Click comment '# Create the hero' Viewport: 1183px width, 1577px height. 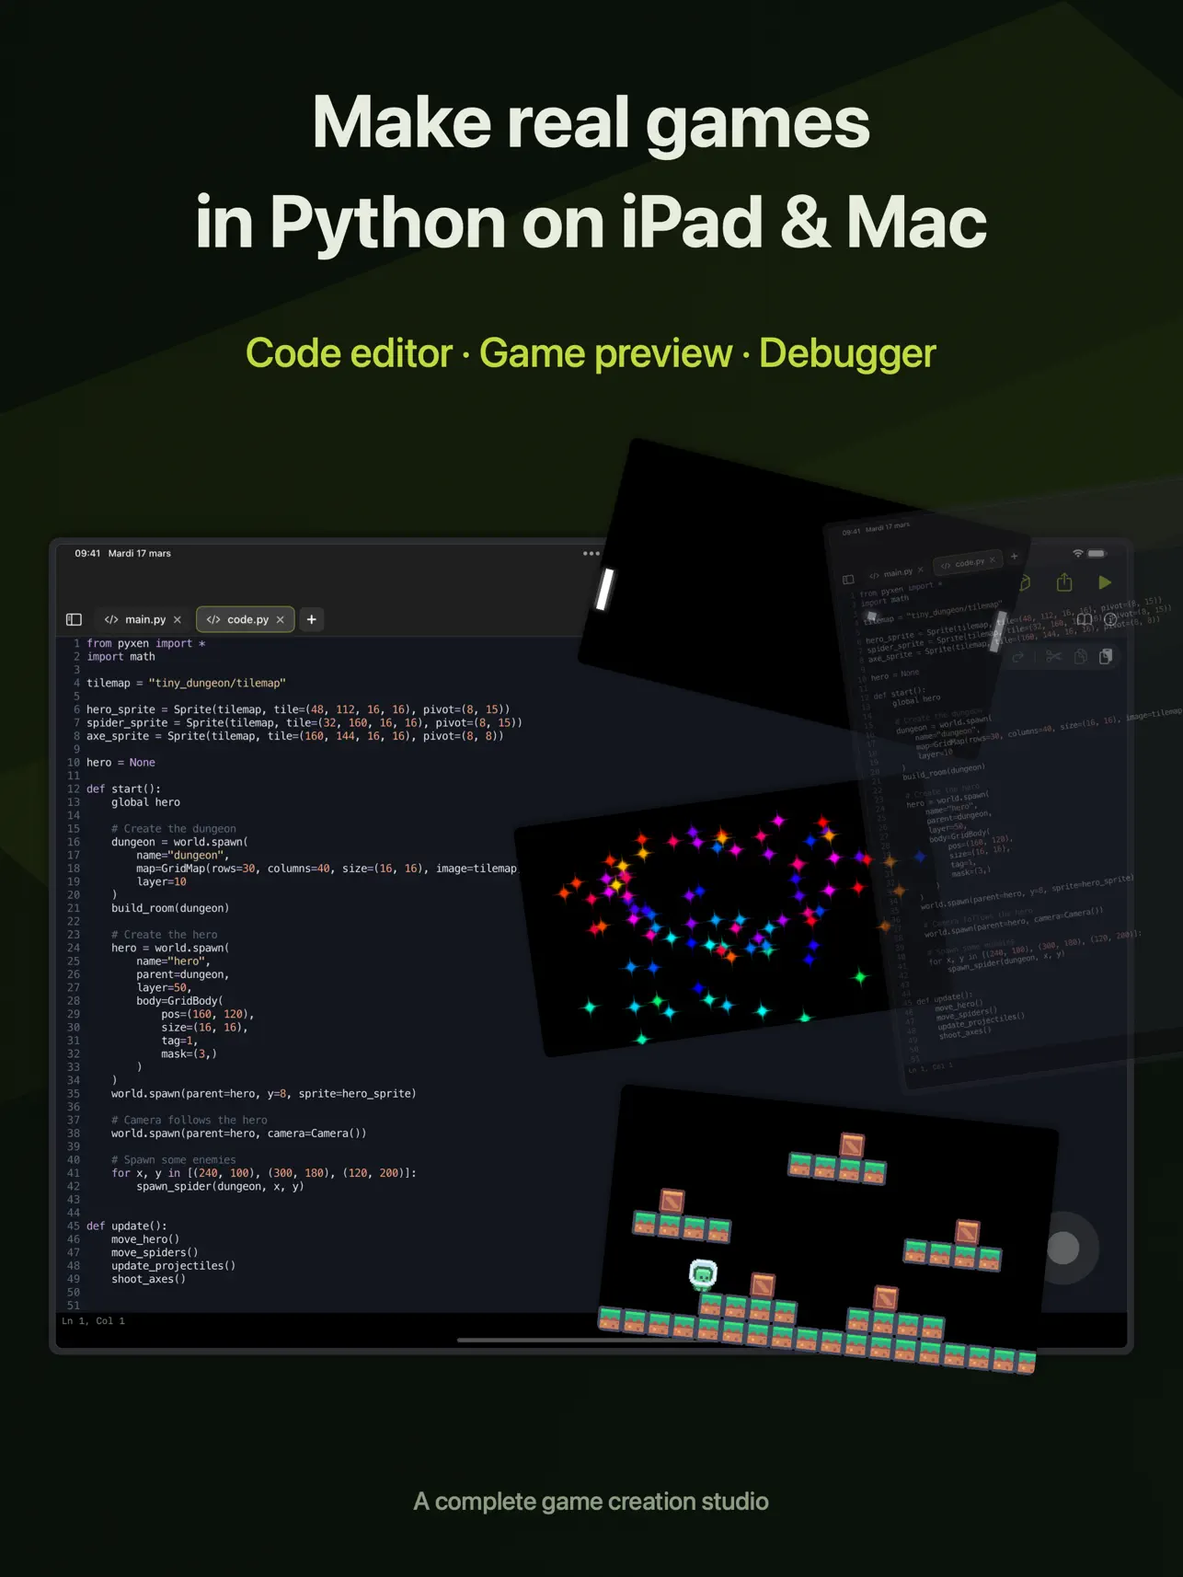pos(165,935)
